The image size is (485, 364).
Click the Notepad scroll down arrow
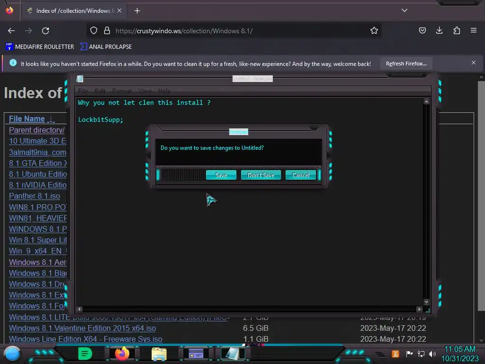point(426,302)
